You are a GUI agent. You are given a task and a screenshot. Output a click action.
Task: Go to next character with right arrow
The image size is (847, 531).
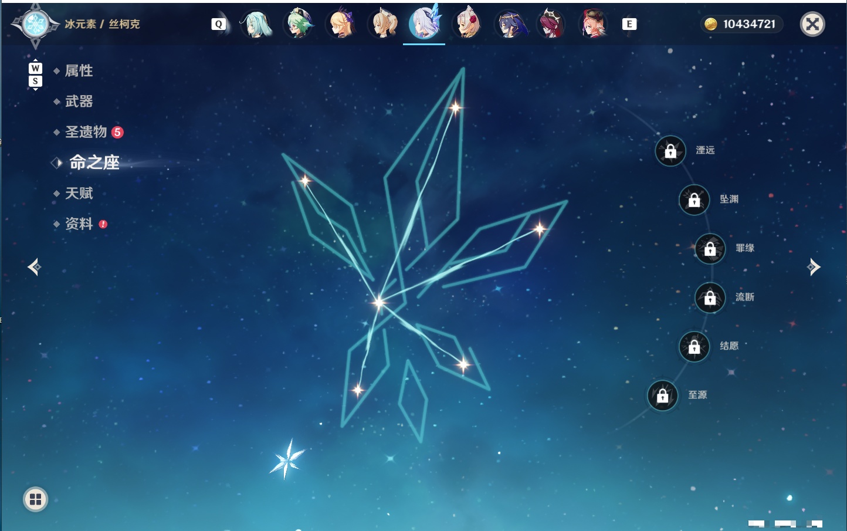814,267
